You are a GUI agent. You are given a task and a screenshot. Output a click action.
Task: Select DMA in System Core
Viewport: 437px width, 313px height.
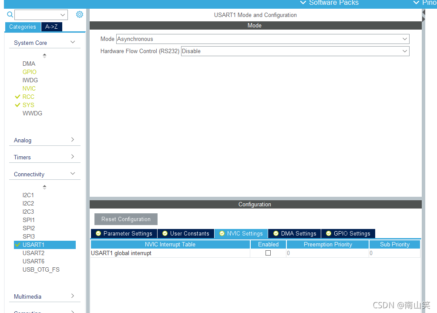pyautogui.click(x=29, y=64)
